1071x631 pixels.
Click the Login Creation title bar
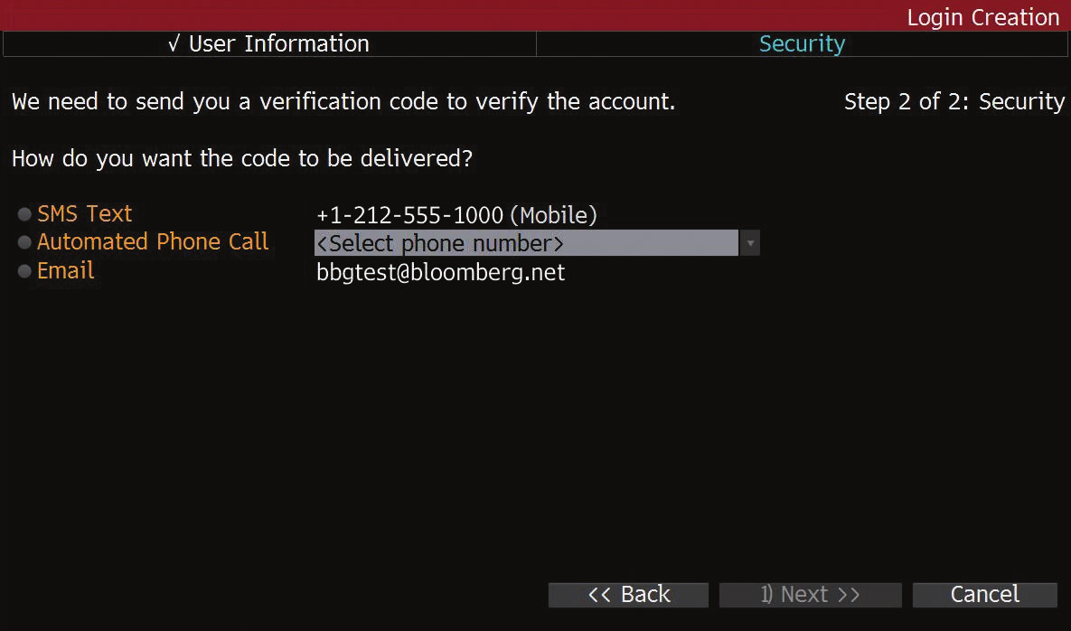982,16
